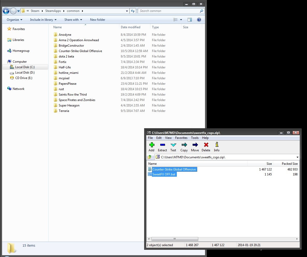Select the Terraria folder
The image size is (307, 257).
click(x=64, y=111)
